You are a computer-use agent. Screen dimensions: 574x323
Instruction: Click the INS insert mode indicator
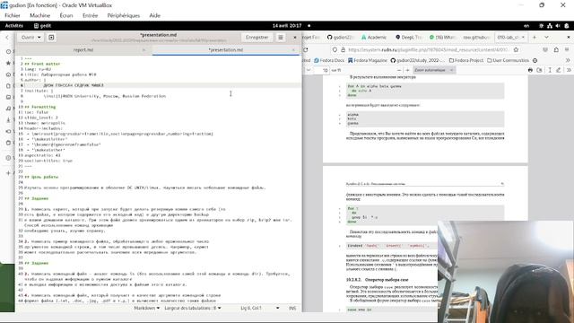(292, 308)
